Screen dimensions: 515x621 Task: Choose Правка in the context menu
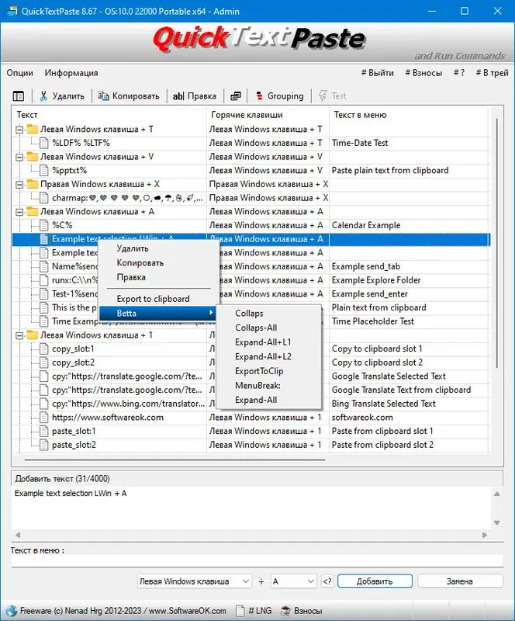tap(131, 277)
